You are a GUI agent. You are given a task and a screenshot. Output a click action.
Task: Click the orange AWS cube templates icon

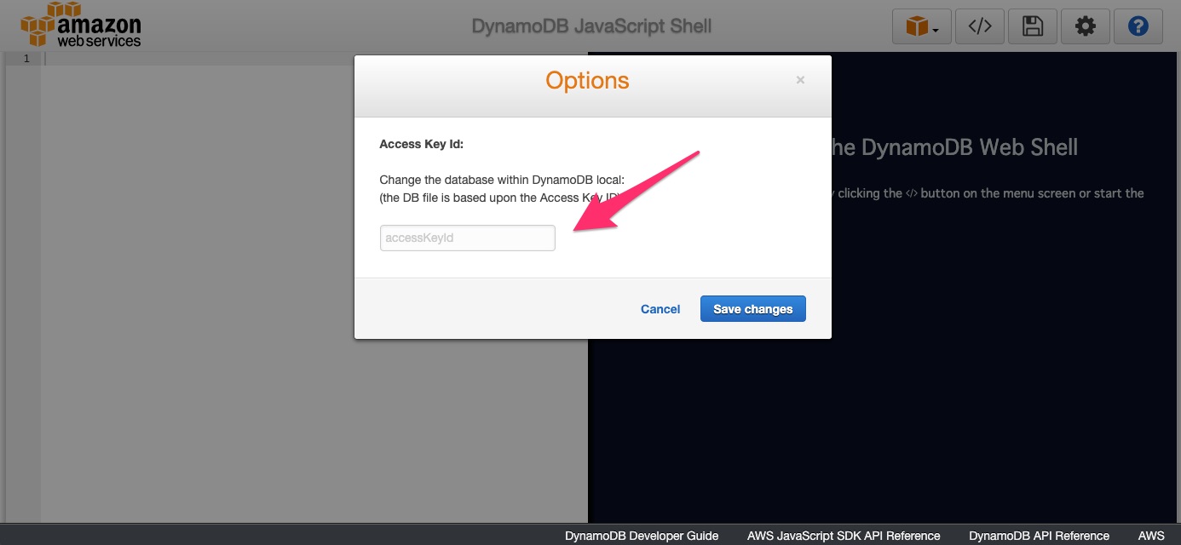point(917,26)
